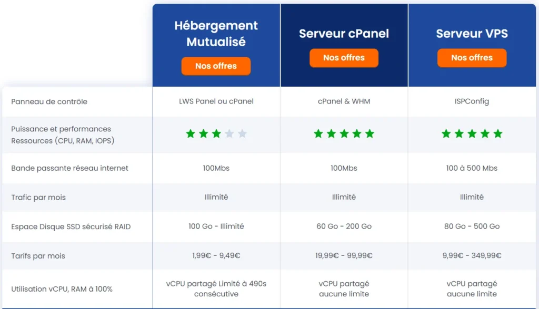Open Nos offres for Hébergement Mutualisé
Screen dimensions: 539x309
coord(216,66)
